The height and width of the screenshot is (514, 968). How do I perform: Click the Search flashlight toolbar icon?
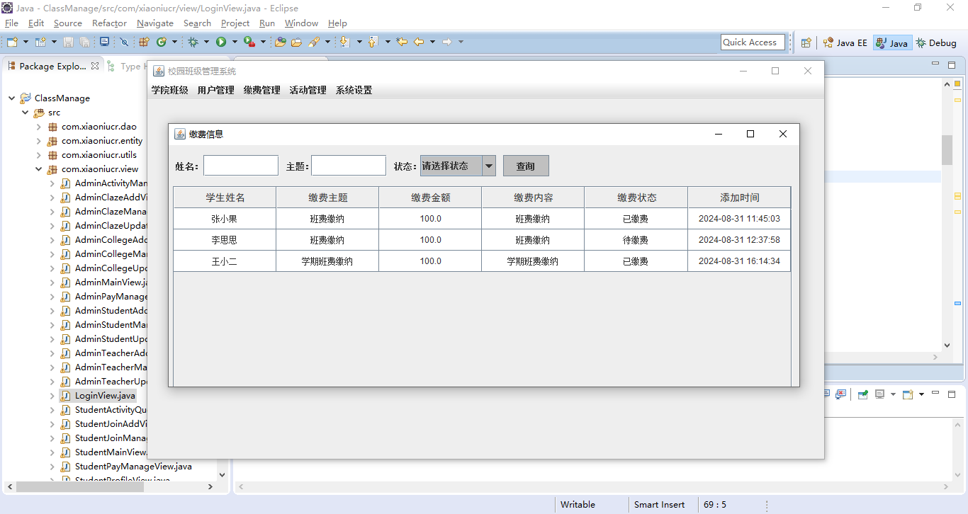pos(313,42)
